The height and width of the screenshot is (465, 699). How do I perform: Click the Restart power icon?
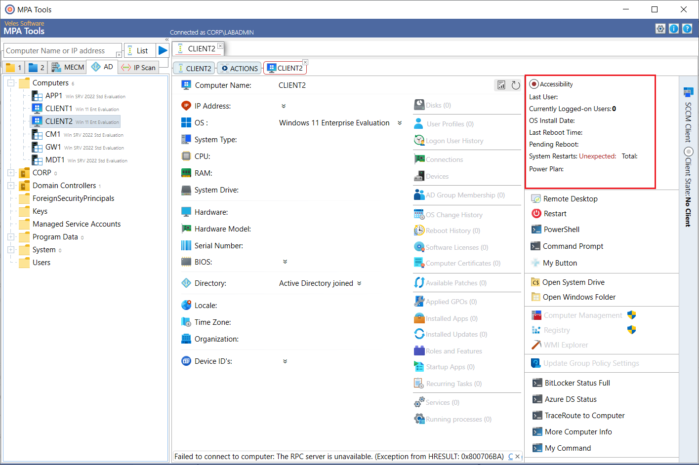click(x=536, y=213)
